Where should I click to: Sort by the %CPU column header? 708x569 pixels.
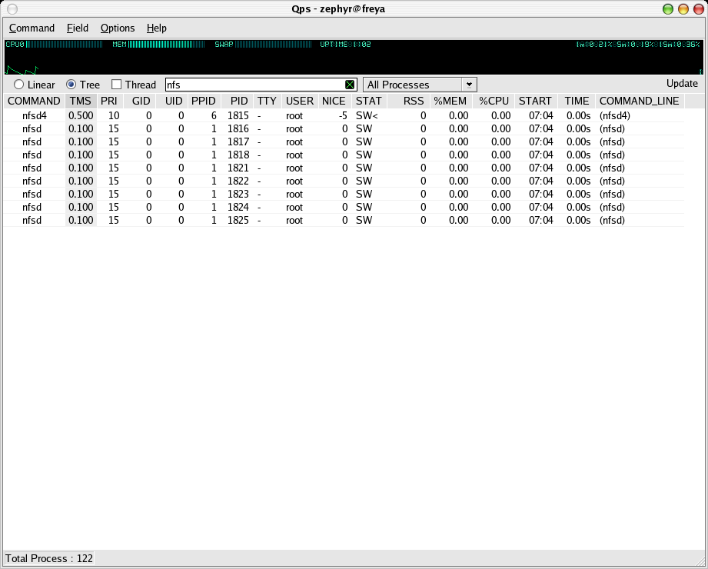pyautogui.click(x=494, y=101)
